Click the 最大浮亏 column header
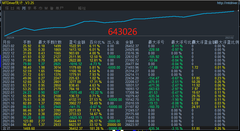 pos(156,42)
